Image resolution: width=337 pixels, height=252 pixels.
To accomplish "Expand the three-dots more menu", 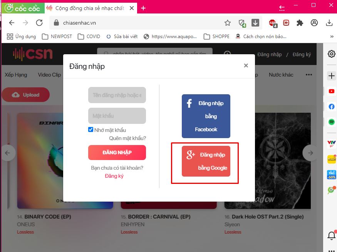I will pos(308,75).
